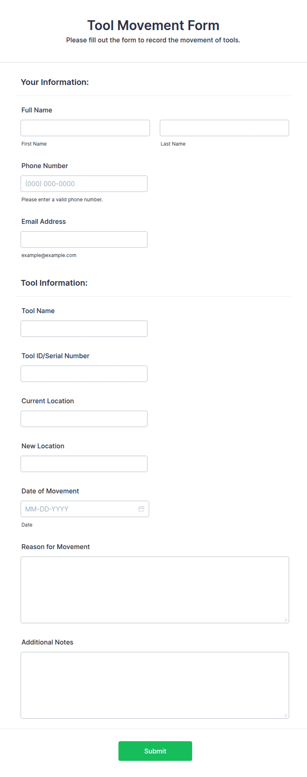Select the 'Date of Movement' label
307x777 pixels.
[x=50, y=491]
